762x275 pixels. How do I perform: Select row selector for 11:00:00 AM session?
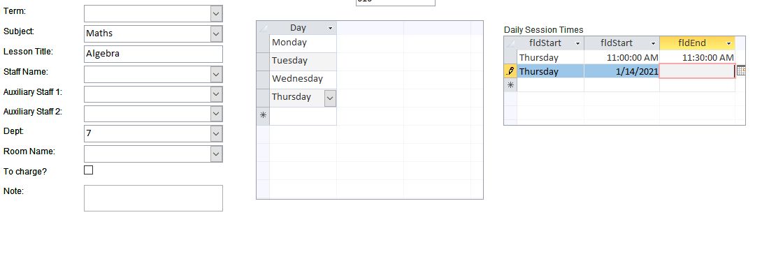coord(510,57)
